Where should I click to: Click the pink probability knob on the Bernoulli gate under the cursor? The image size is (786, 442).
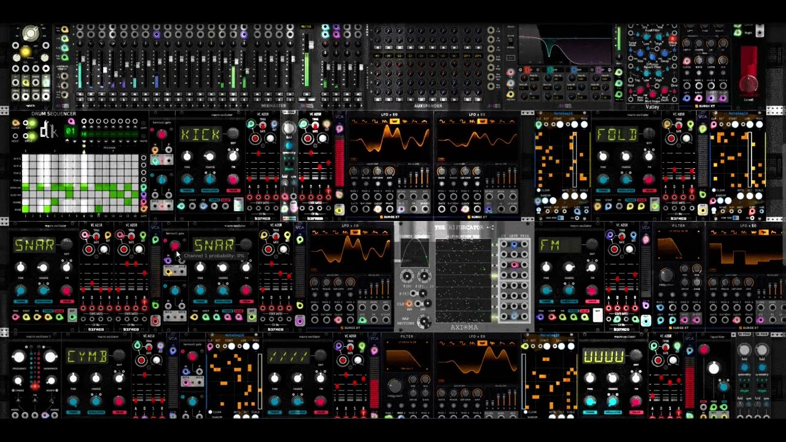175,246
